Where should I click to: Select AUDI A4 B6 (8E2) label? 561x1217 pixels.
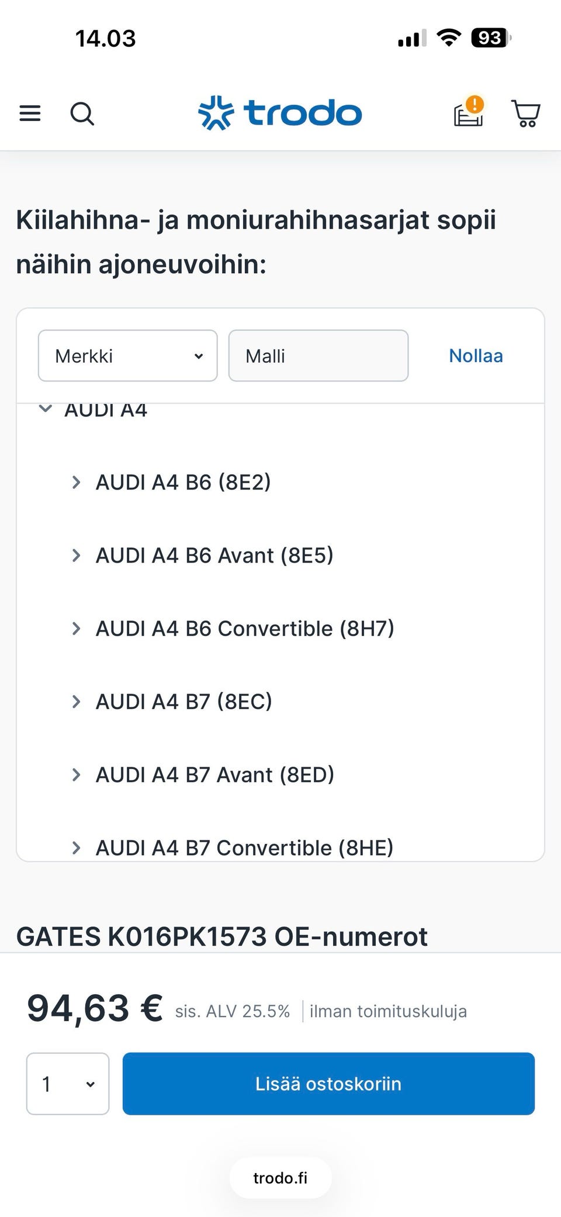click(x=183, y=482)
